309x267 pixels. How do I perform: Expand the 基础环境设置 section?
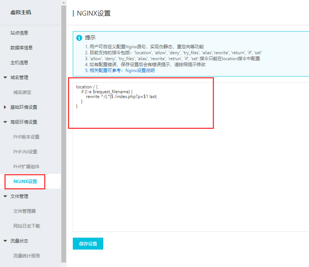[21, 107]
